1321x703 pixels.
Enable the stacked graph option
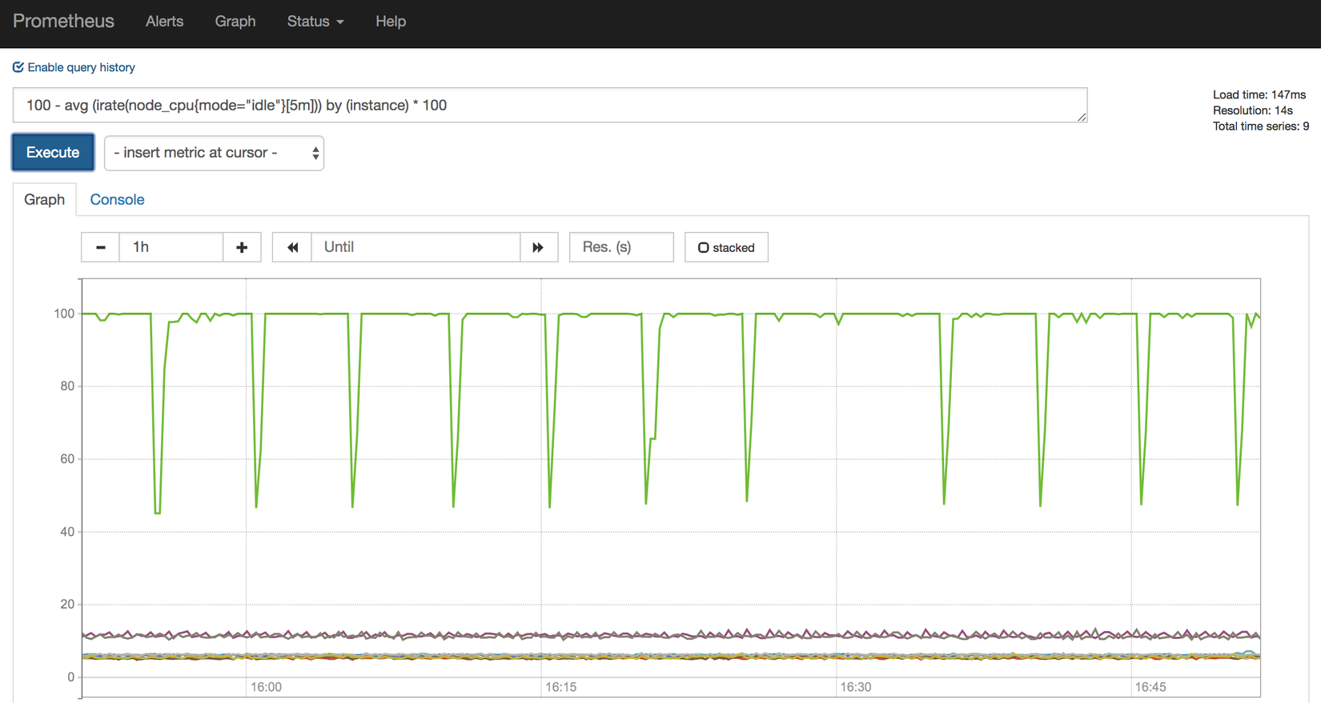726,247
